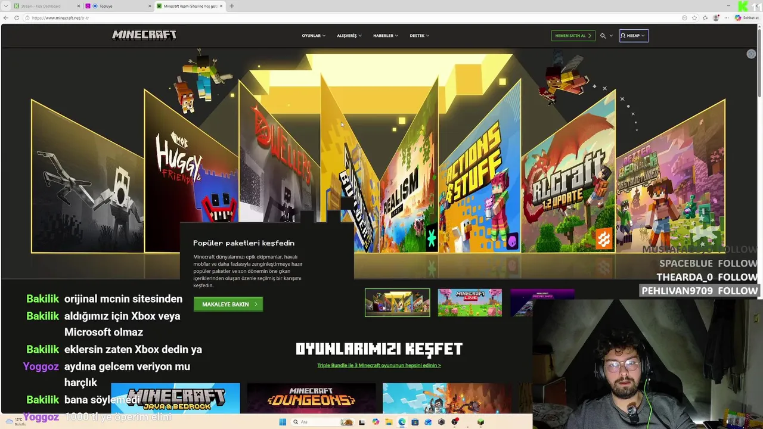Open the Minecraft block taskbar icon
Image resolution: width=763 pixels, height=429 pixels.
[x=480, y=422]
